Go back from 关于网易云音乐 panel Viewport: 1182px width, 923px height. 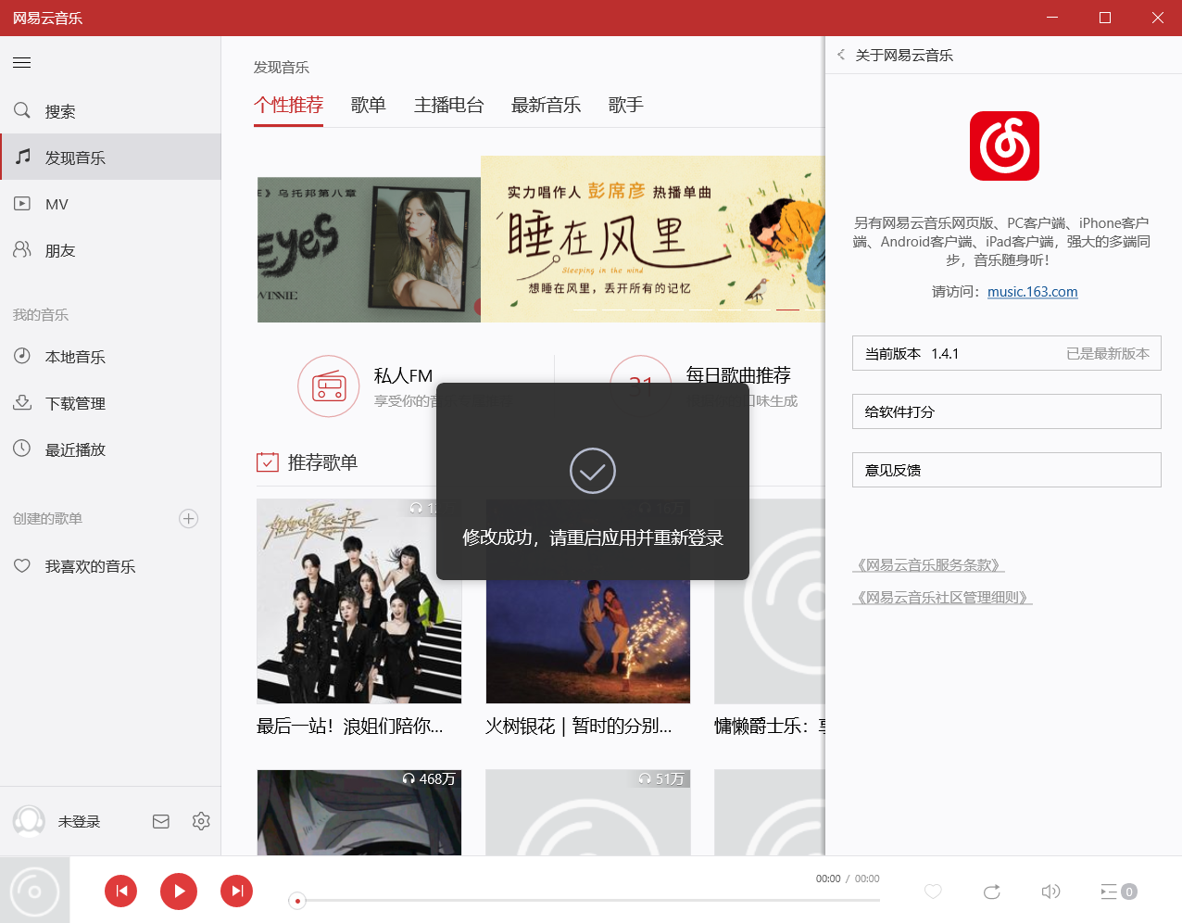[x=841, y=55]
